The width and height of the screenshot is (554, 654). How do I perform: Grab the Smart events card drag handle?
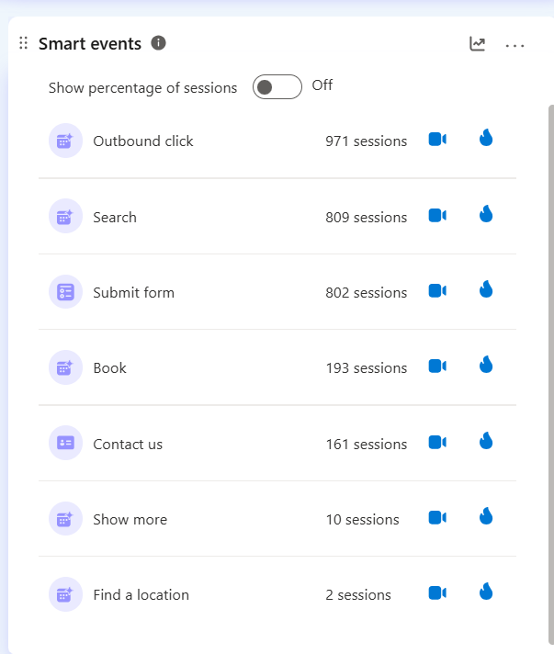24,44
